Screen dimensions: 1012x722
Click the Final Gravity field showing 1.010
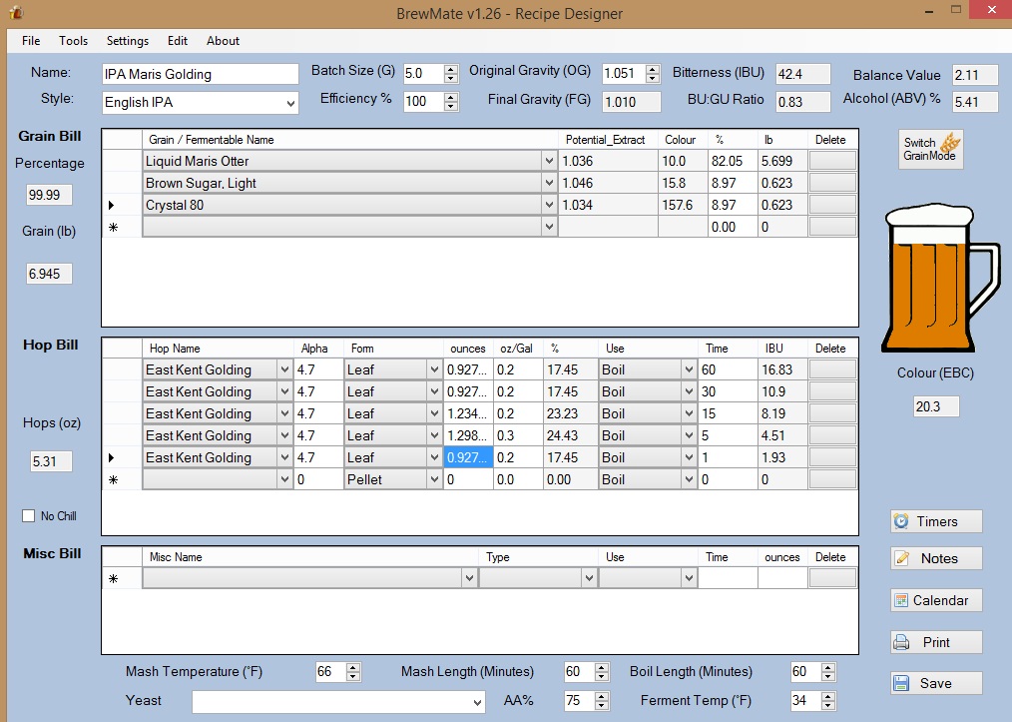coord(631,102)
